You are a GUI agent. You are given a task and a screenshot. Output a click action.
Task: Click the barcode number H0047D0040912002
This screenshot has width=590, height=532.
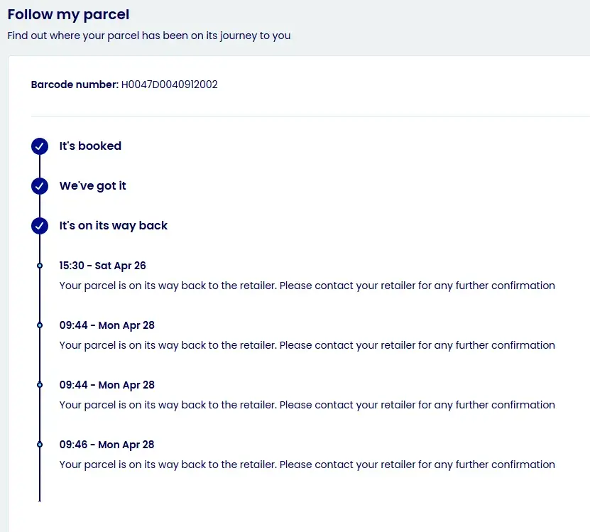coord(169,85)
